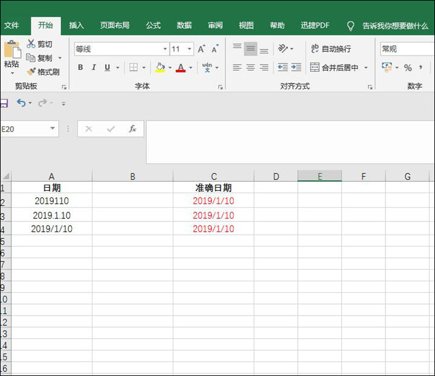Switch to the 公式 Formulas tab

pyautogui.click(x=153, y=25)
